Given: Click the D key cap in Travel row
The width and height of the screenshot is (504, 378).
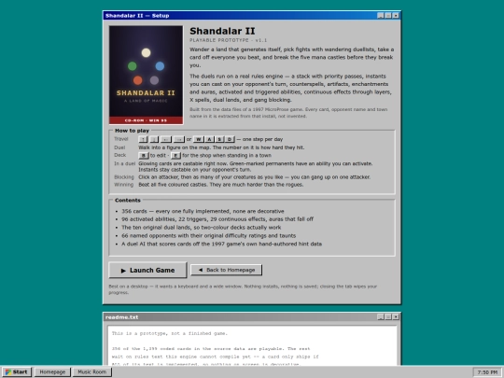Looking at the screenshot, I should coord(230,139).
